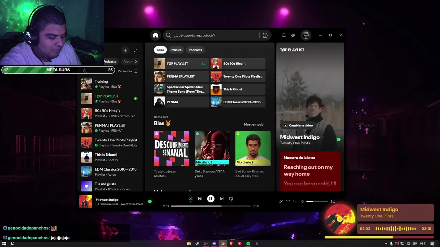Open 80s 90s Hits playlist in sidebar
Viewport: 440px width, 247px height.
(110, 113)
